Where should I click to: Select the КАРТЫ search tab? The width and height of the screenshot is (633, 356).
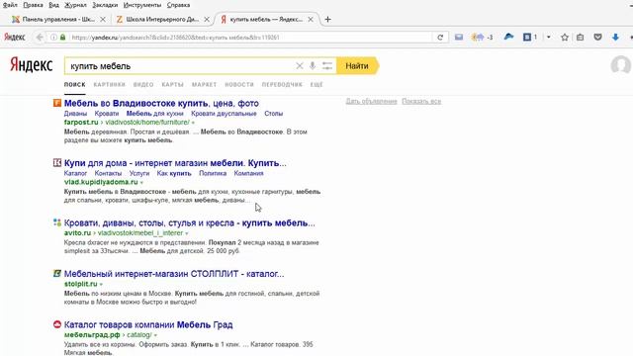(172, 84)
